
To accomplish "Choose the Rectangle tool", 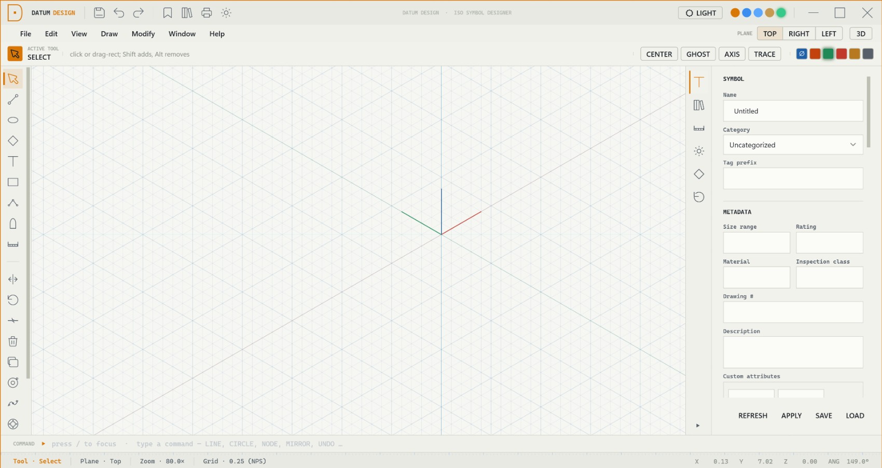I will coord(13,183).
